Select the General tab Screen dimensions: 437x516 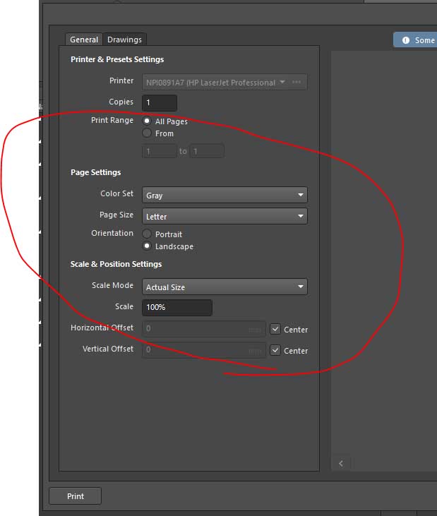[x=84, y=40]
